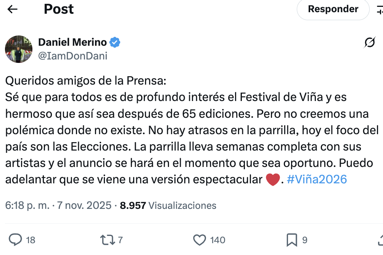Like the post with the heart icon
The width and height of the screenshot is (383, 255).
(199, 240)
